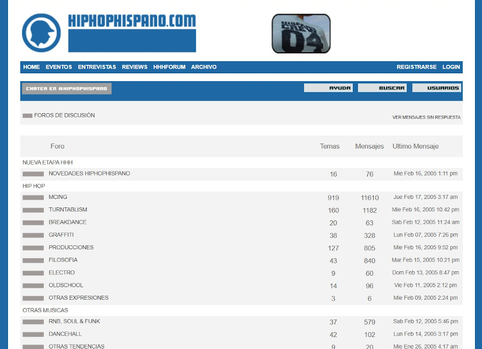Click the Temas column header
The image size is (482, 349).
click(329, 147)
